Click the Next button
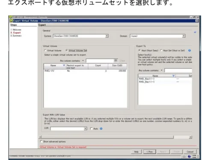The image size is (203, 160). 163,152
